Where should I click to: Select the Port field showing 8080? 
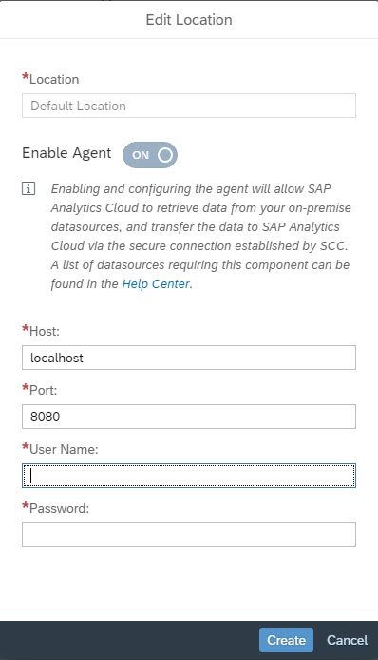point(189,417)
